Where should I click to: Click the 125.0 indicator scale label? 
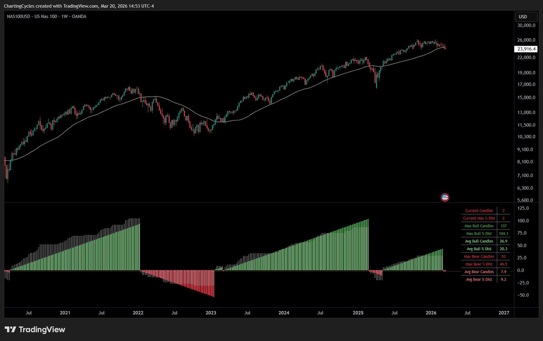pyautogui.click(x=523, y=208)
